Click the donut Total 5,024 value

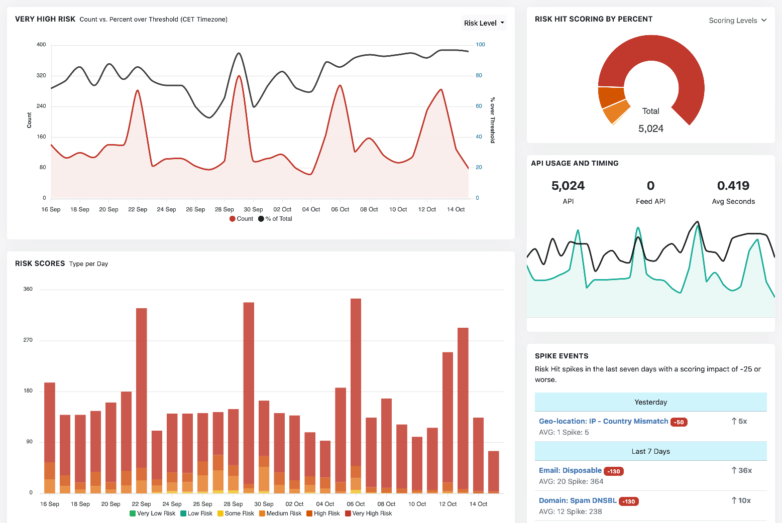click(x=651, y=128)
